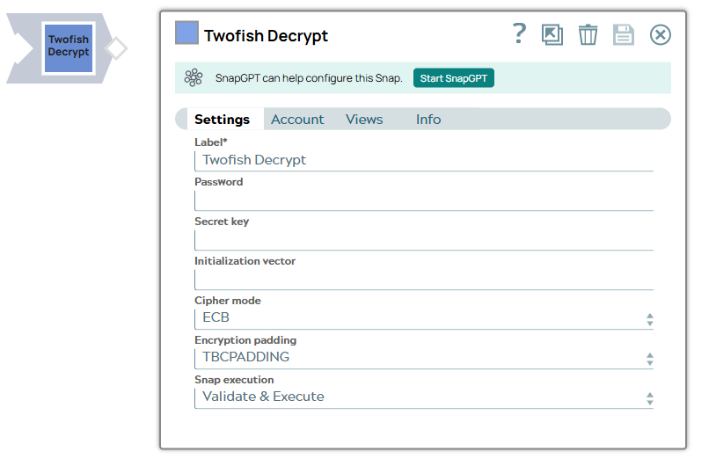Screen dimensions: 716x466
Task: Click the blue snap icon beside title
Action: (x=186, y=33)
